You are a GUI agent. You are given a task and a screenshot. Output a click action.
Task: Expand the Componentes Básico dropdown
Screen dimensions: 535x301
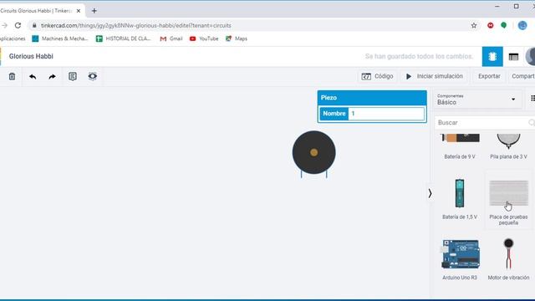tap(477, 99)
